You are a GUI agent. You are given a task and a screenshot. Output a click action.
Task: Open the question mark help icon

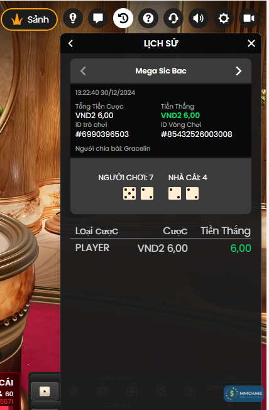click(148, 18)
